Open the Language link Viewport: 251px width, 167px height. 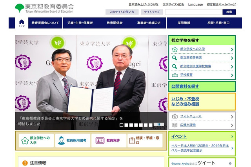click(x=195, y=4)
